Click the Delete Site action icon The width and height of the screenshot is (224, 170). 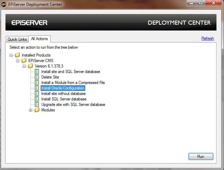point(37,77)
